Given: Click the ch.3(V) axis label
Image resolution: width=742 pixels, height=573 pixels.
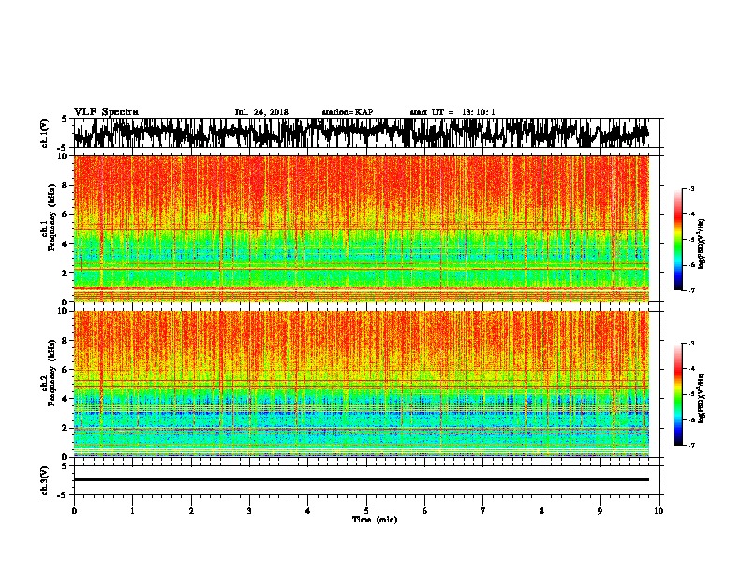Looking at the screenshot, I should [x=45, y=480].
